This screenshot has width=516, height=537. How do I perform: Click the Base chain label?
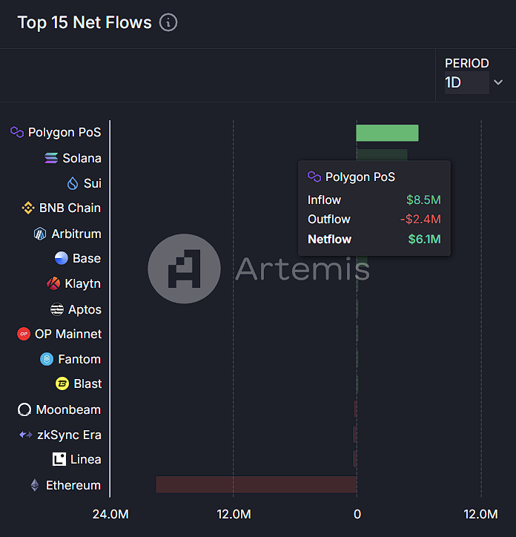pyautogui.click(x=87, y=258)
